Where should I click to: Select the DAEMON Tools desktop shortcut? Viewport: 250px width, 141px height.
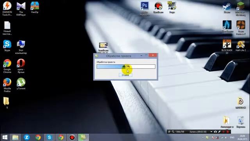[x=7, y=9]
